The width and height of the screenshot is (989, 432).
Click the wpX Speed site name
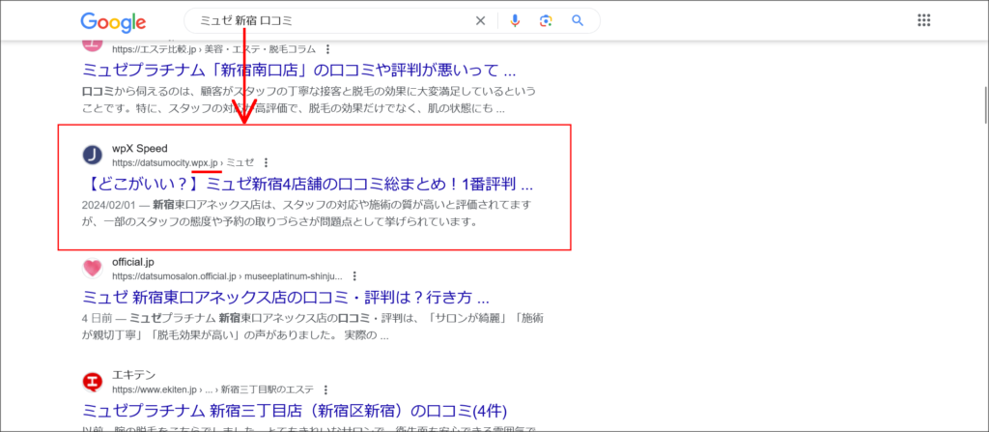(x=140, y=149)
